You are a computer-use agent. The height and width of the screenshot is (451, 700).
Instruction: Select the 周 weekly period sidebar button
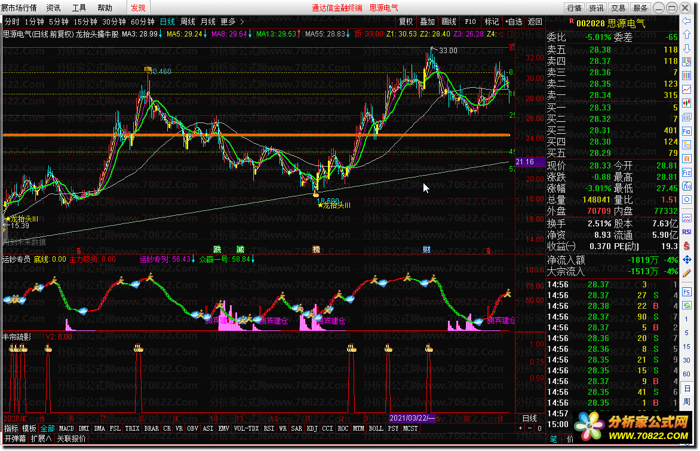(x=687, y=402)
